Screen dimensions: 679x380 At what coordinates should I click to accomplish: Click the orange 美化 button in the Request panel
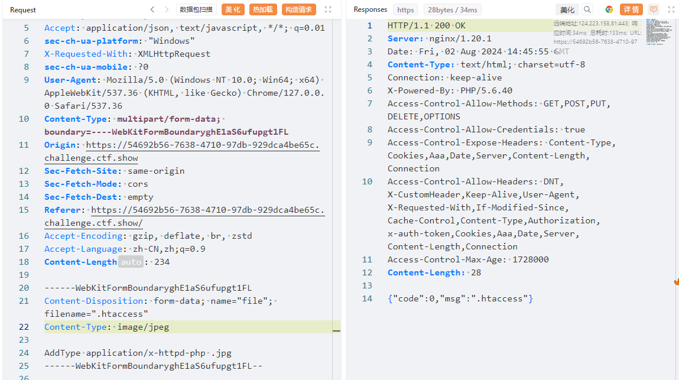click(233, 9)
